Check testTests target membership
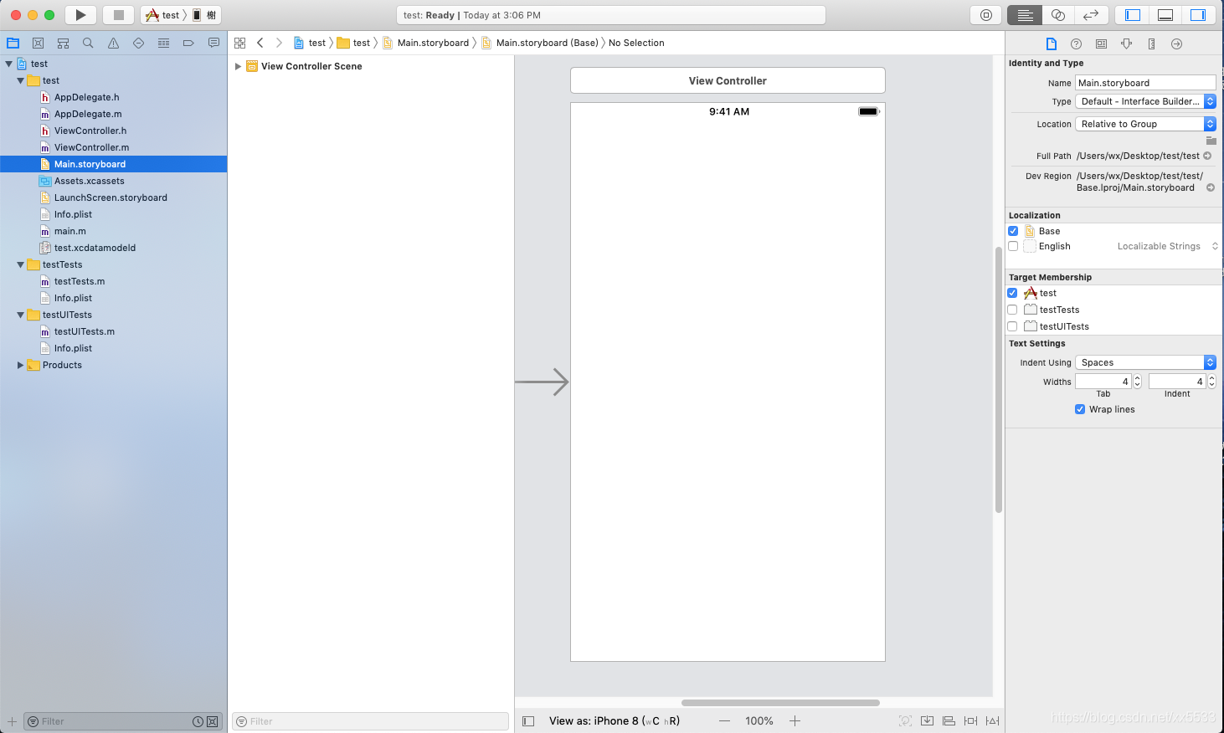 click(x=1013, y=310)
